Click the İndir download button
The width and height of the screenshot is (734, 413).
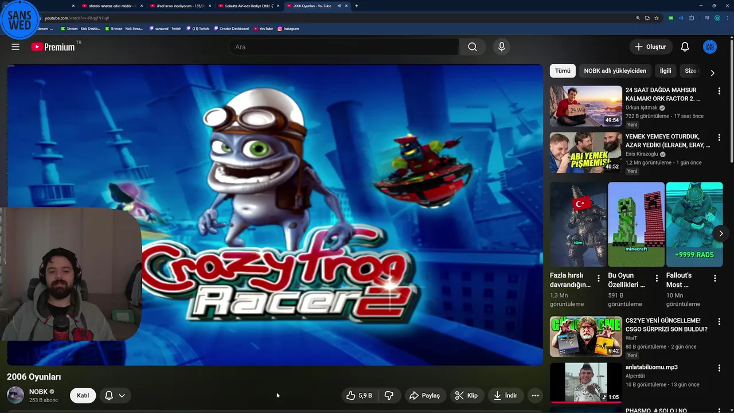pos(505,396)
